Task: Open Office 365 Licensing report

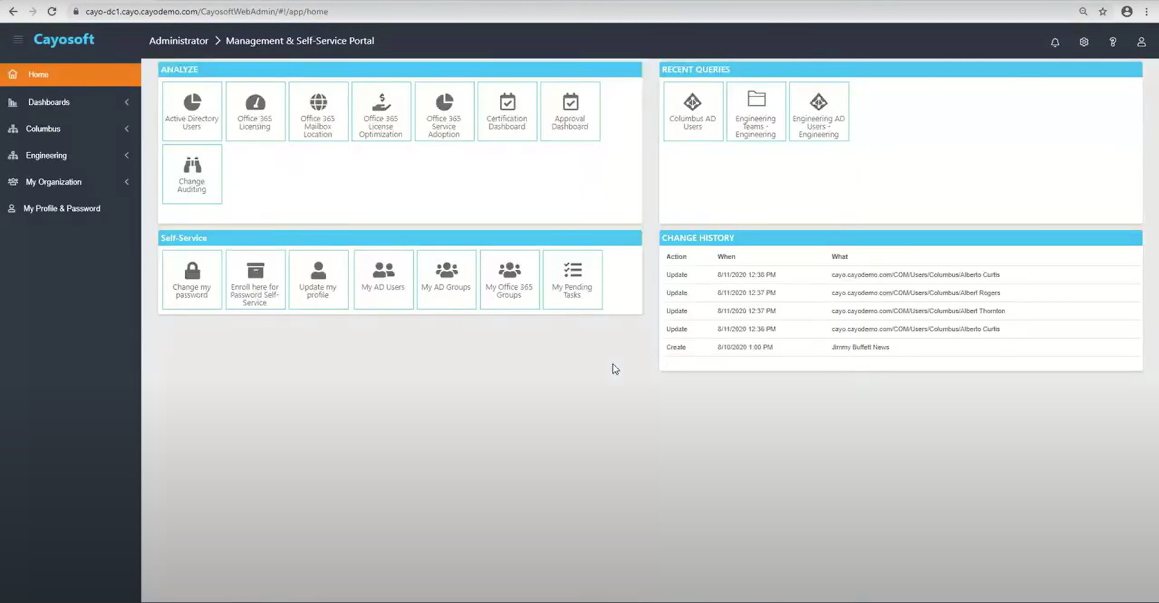Action: [255, 112]
